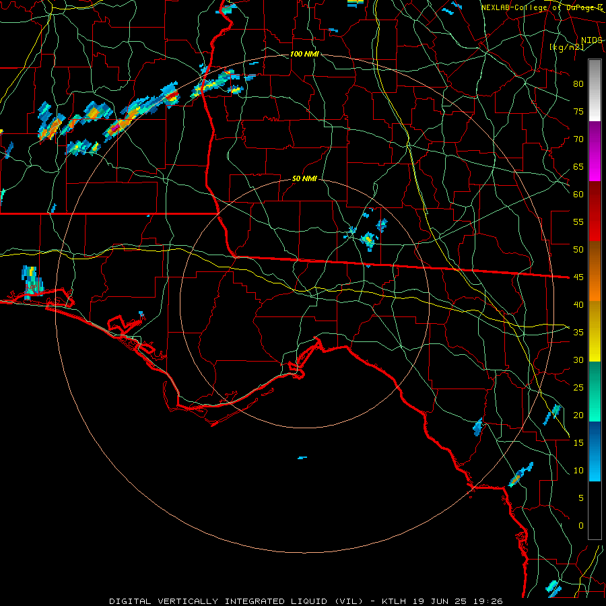
Task: Pick the magenta-purple segment of color bar
Action: point(595,151)
